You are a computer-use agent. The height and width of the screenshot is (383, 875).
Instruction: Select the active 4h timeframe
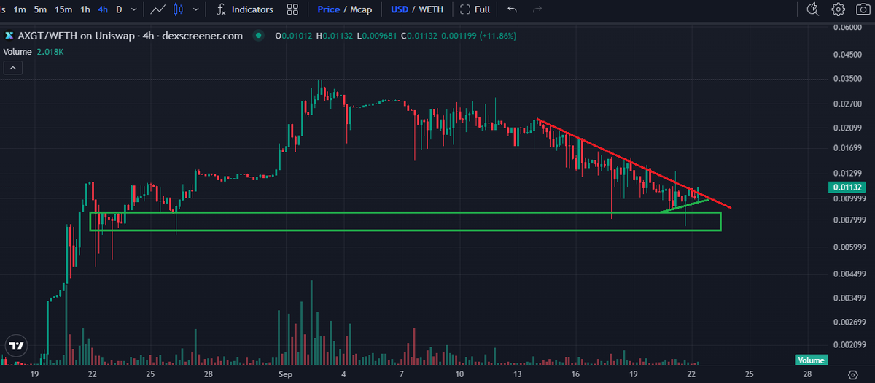pos(103,9)
